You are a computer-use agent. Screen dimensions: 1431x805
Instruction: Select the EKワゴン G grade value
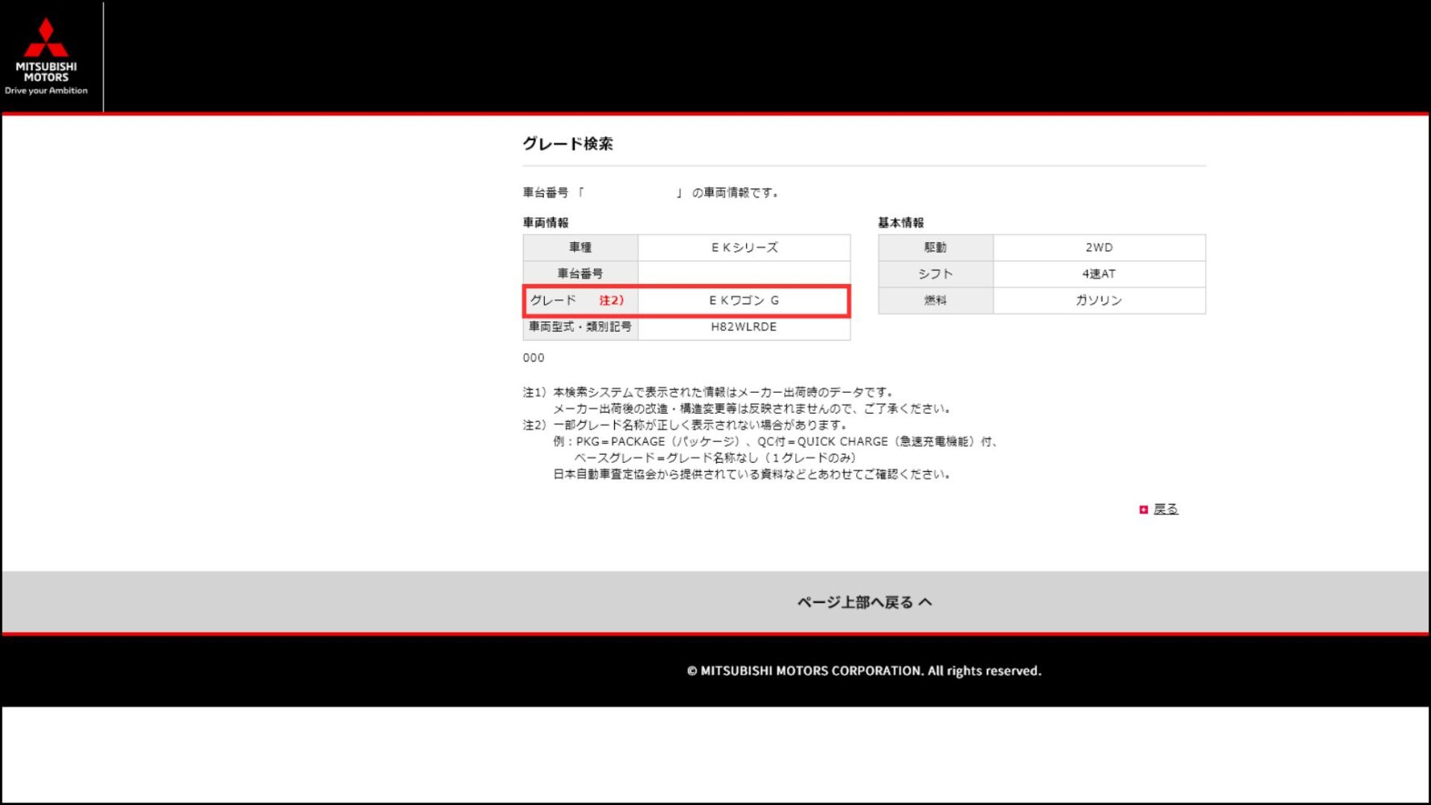[744, 300]
